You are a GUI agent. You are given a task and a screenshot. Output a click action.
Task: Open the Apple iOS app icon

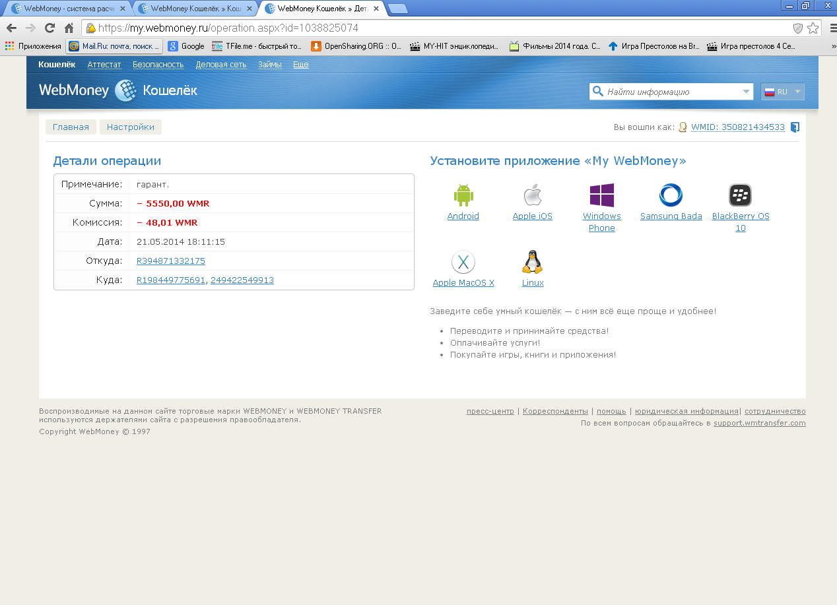[532, 195]
